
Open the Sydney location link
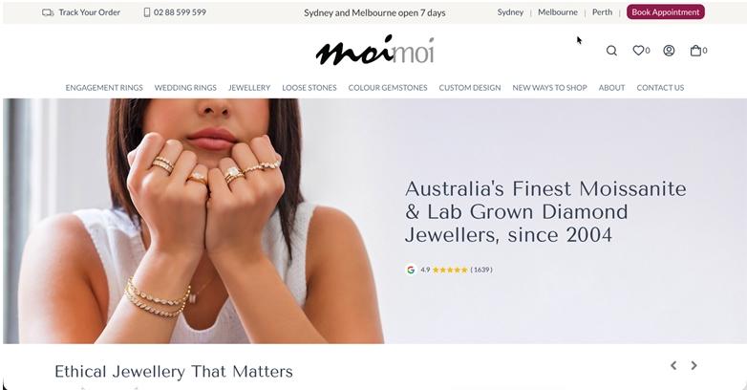[510, 12]
